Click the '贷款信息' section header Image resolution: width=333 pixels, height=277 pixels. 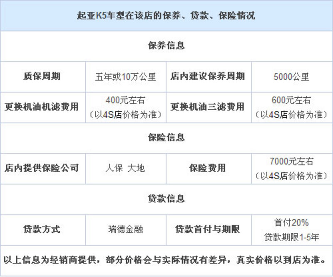coord(166,198)
